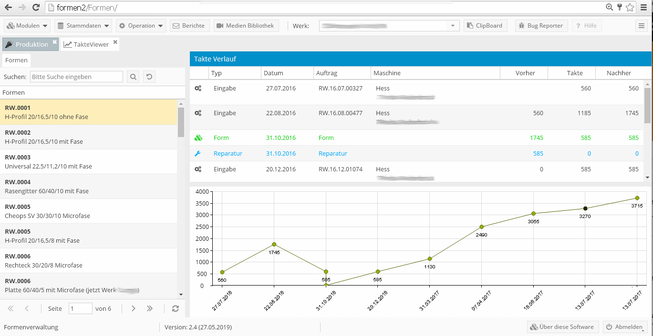This screenshot has height=336, width=653.
Task: Click the Formen list scrollbar thumb
Action: click(x=181, y=122)
